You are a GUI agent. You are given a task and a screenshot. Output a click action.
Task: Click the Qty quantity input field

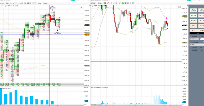pos(202,39)
